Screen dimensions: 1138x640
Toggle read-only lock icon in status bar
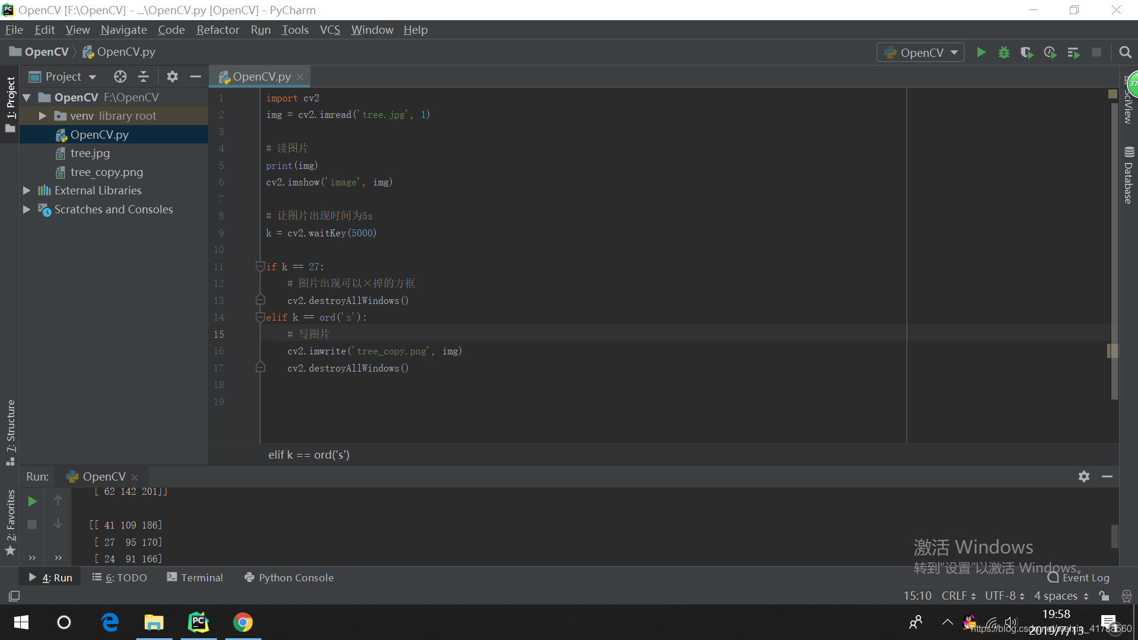1104,596
